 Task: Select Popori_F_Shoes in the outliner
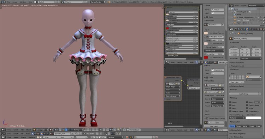click(x=242, y=23)
